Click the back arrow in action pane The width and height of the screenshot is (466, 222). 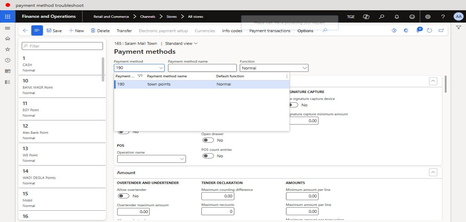(25, 30)
